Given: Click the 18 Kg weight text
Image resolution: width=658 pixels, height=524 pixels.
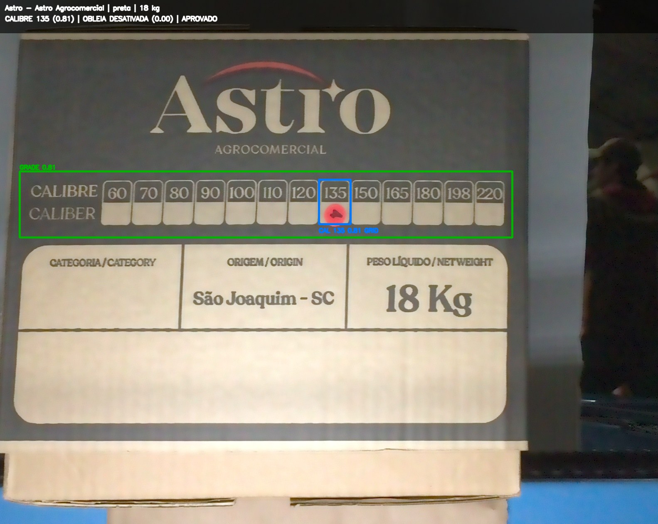Looking at the screenshot, I should click(429, 299).
